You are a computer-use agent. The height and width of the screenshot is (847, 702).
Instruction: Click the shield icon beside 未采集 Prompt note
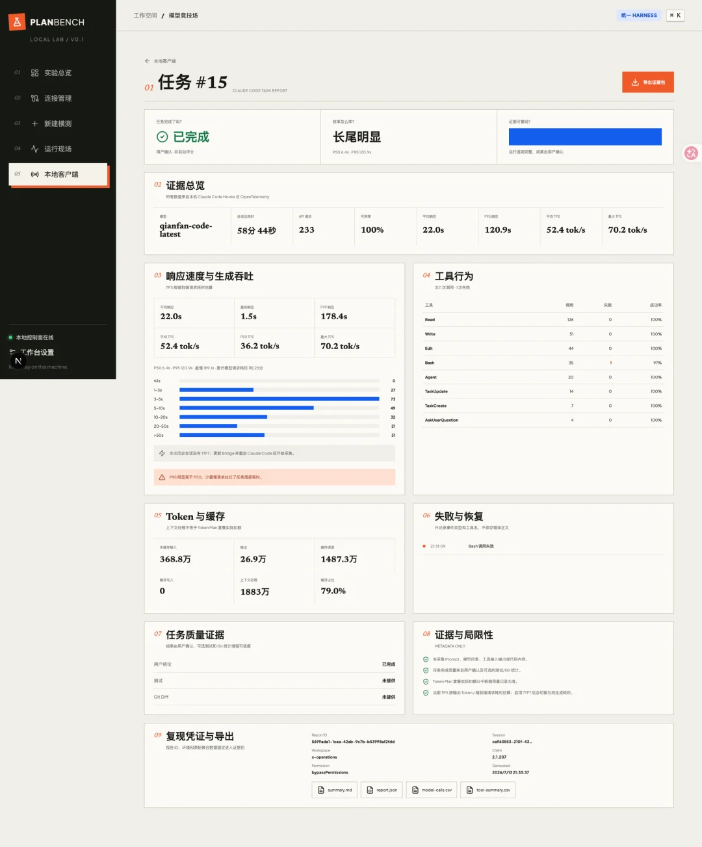coord(426,659)
